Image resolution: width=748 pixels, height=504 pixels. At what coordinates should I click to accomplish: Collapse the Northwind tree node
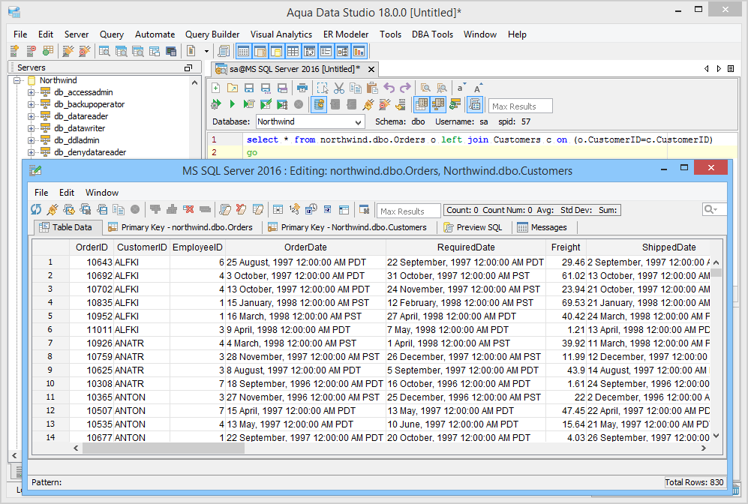18,80
